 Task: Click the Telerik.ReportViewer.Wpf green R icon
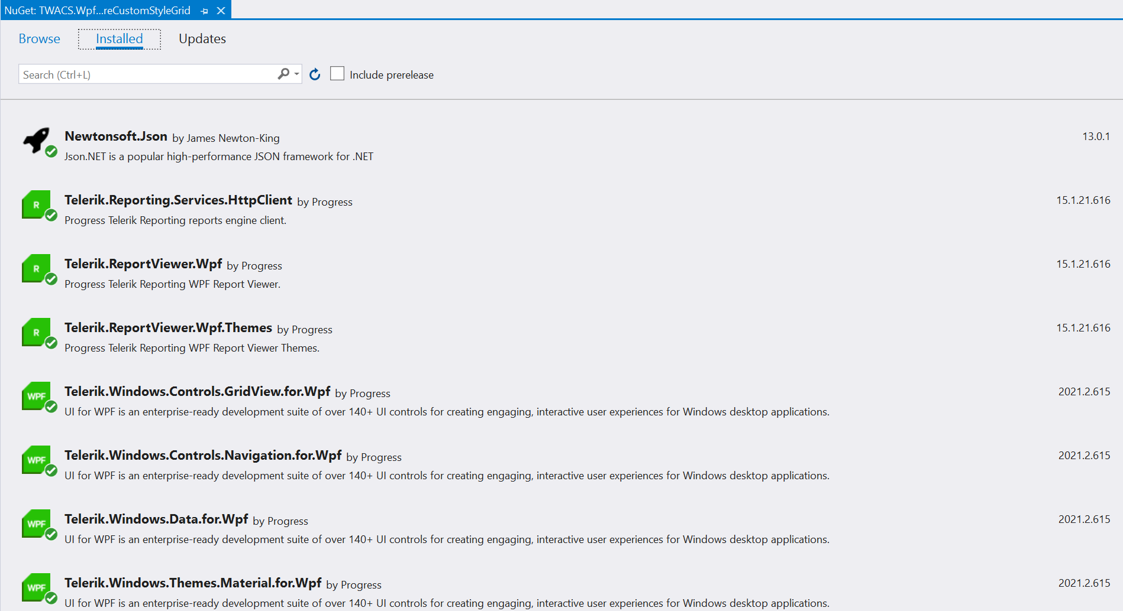point(37,269)
